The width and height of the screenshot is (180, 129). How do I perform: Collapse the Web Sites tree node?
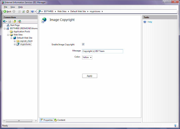point(8,35)
